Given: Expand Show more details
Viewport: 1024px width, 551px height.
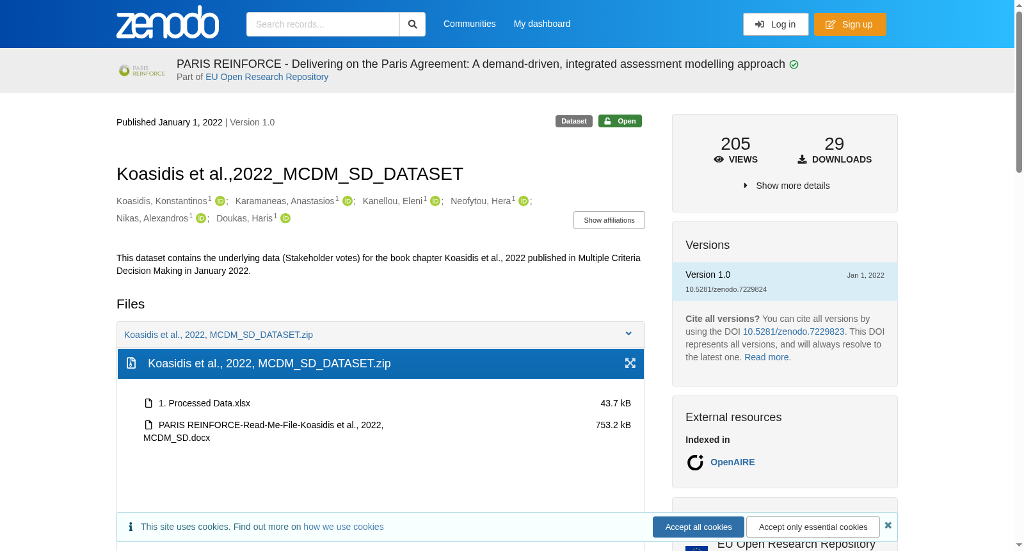Looking at the screenshot, I should point(785,186).
